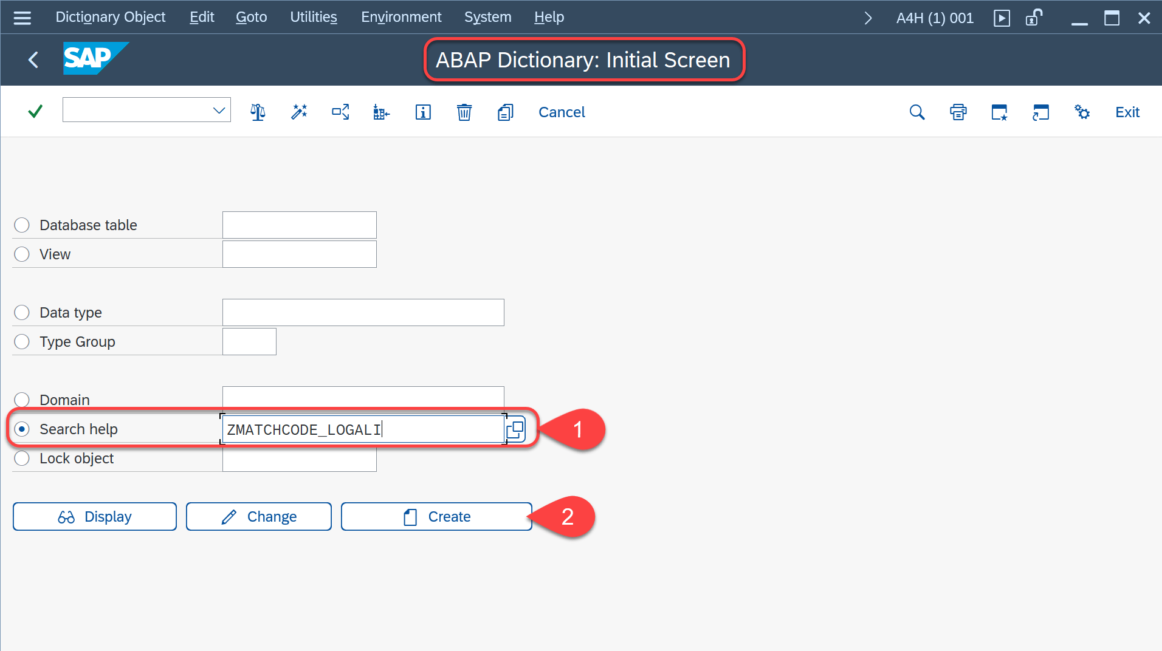The image size is (1162, 651).
Task: Open the Environment menu
Action: [x=401, y=17]
